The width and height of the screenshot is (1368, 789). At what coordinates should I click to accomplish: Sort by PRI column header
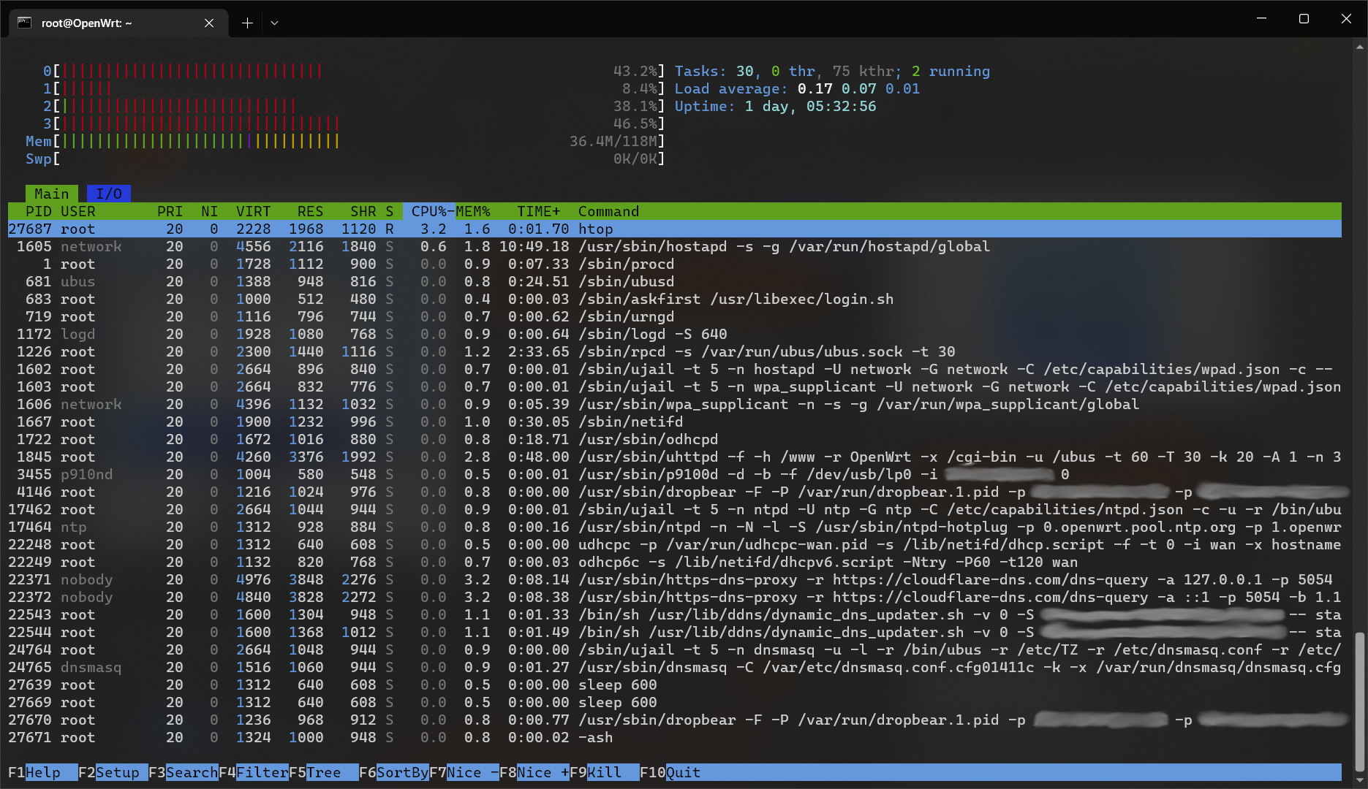click(170, 211)
